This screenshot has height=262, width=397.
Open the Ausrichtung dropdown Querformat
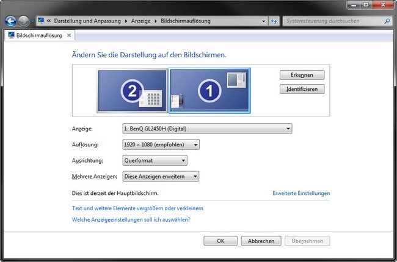[155, 160]
